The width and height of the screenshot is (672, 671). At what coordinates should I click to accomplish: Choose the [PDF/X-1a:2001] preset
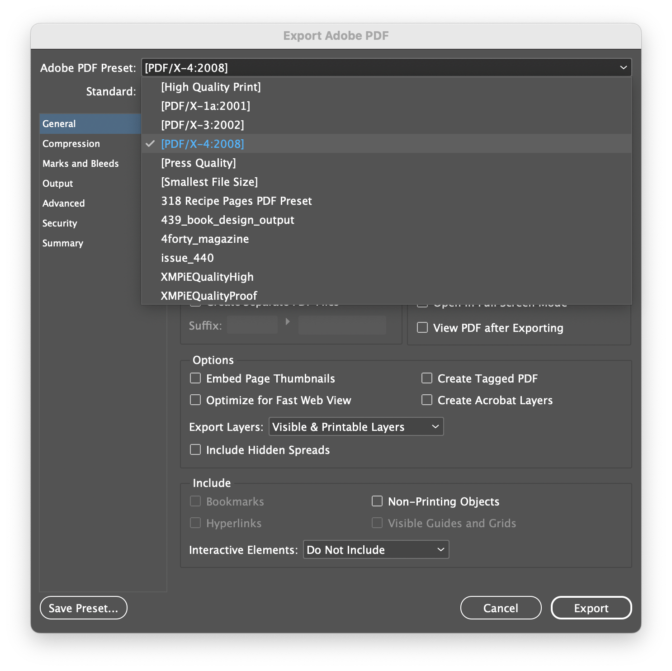click(206, 106)
